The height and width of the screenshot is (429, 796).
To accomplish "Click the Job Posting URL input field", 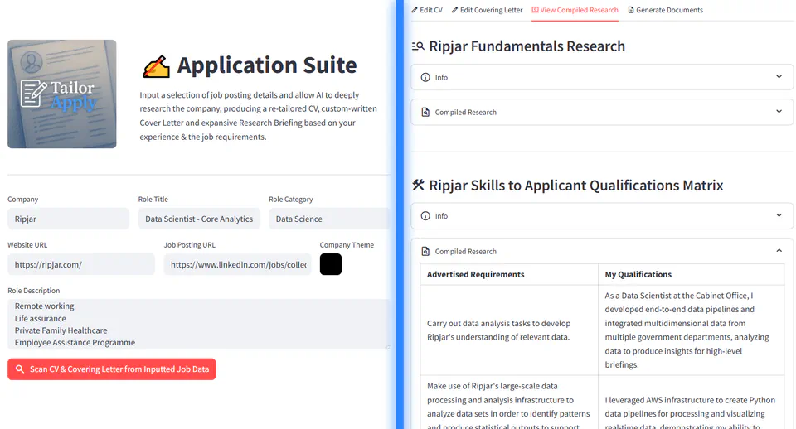I will click(x=238, y=264).
